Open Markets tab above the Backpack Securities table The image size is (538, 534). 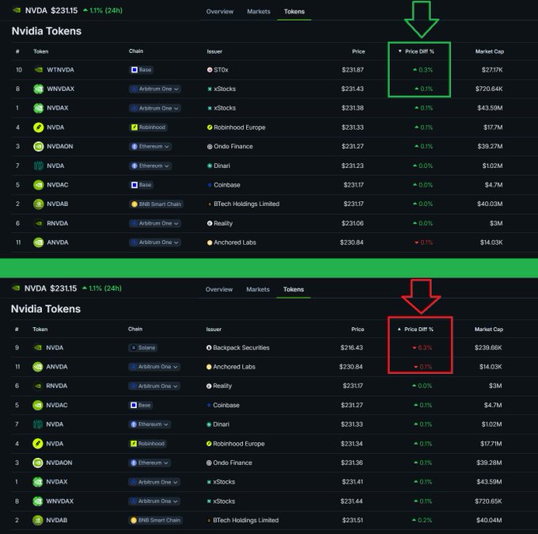coord(258,289)
